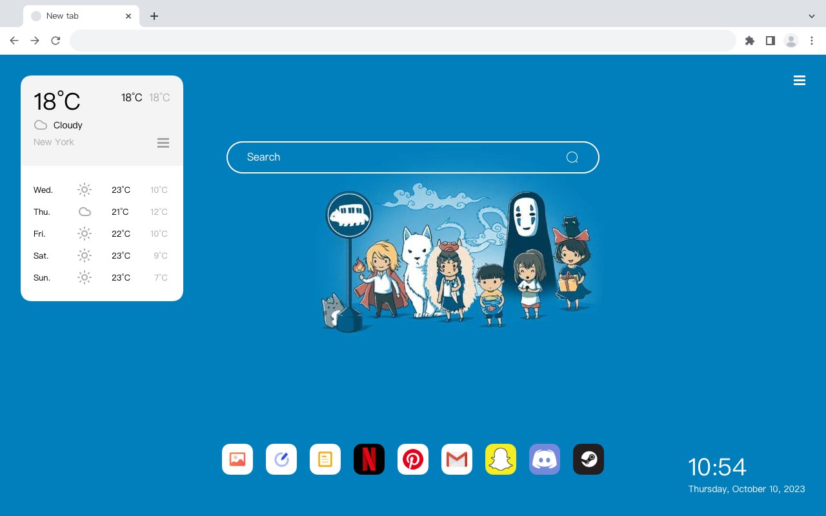Click the search magnifier icon

tap(572, 157)
